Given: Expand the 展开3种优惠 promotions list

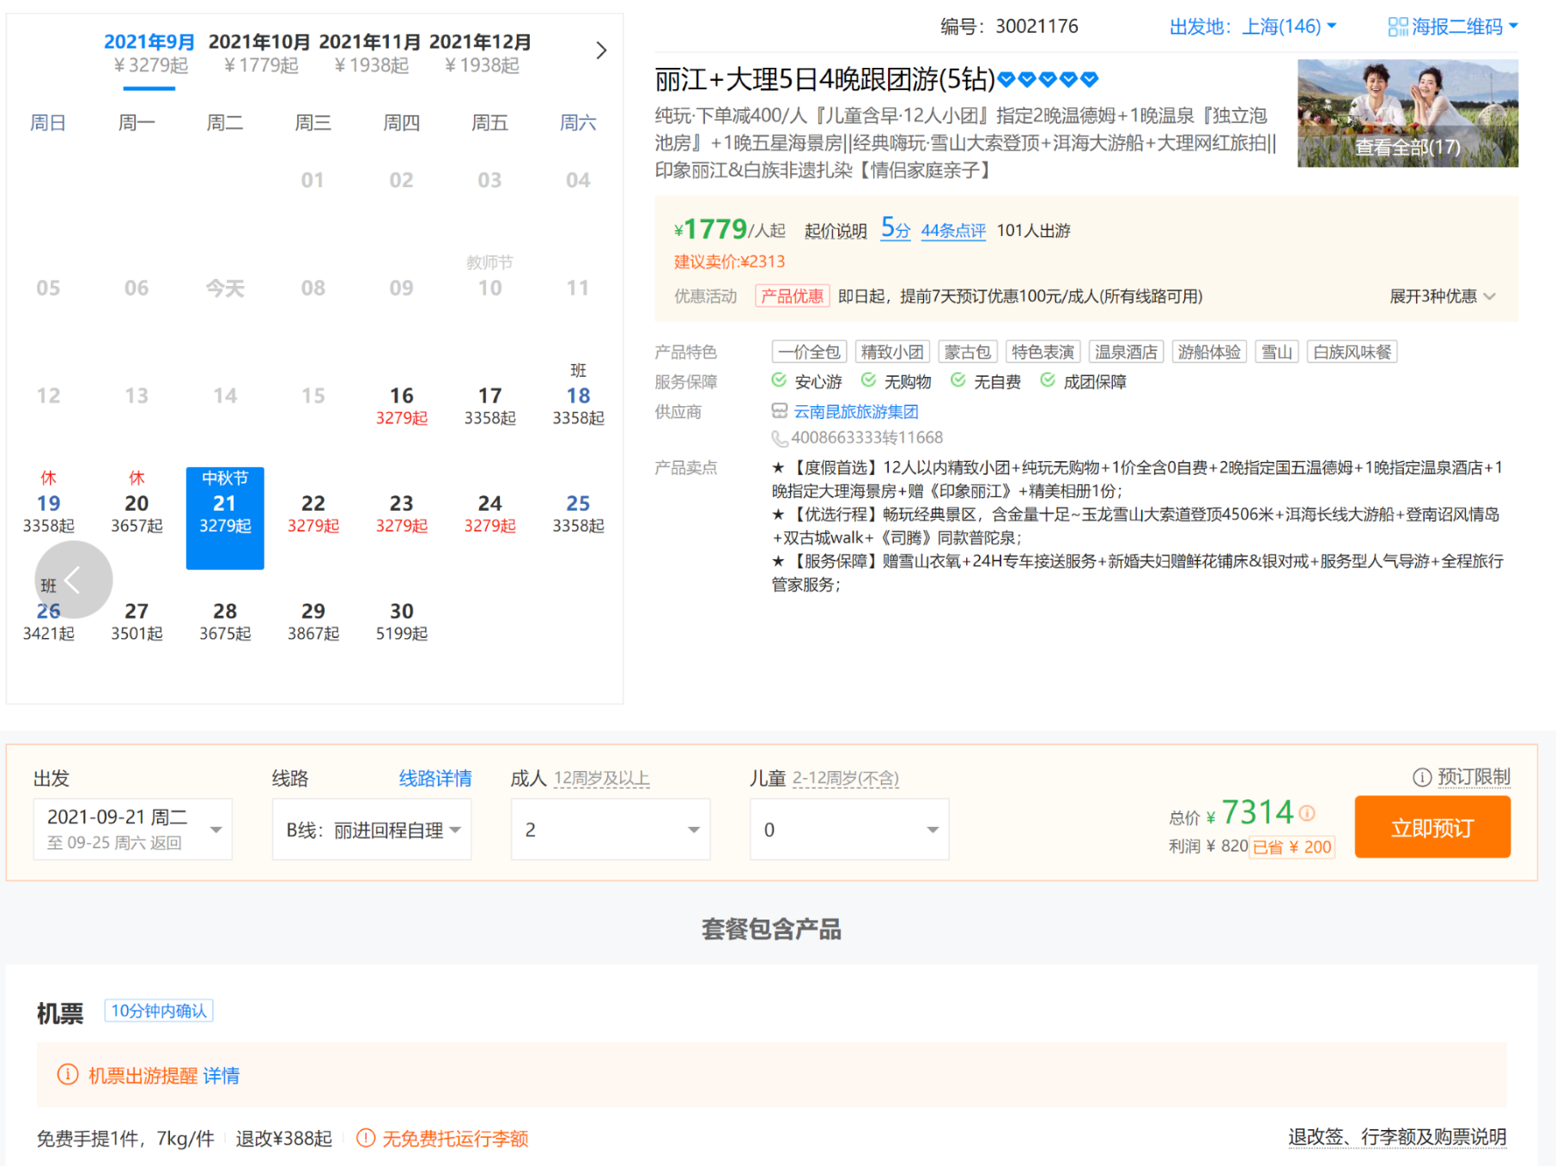Looking at the screenshot, I should (1443, 296).
